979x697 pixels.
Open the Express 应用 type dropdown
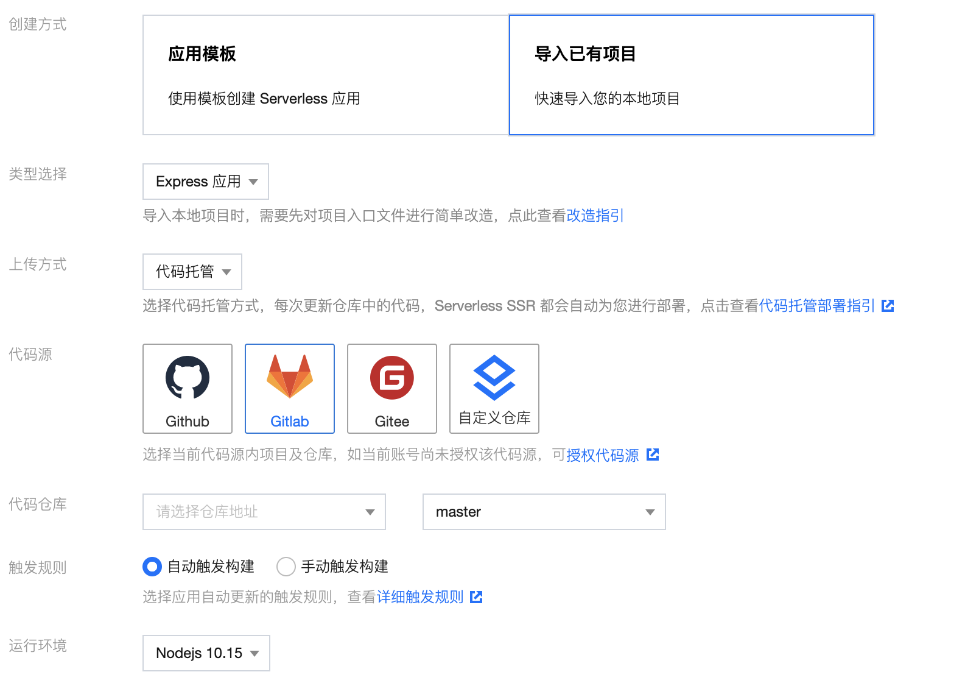pos(206,182)
